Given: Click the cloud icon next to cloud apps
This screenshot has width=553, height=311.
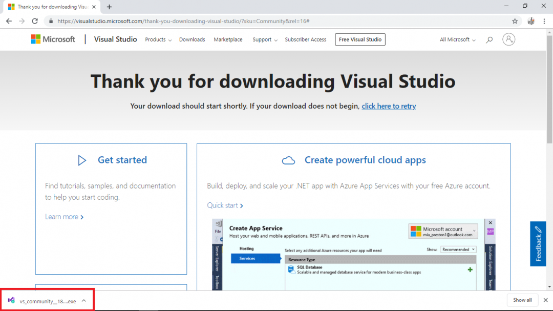Looking at the screenshot, I should (288, 160).
